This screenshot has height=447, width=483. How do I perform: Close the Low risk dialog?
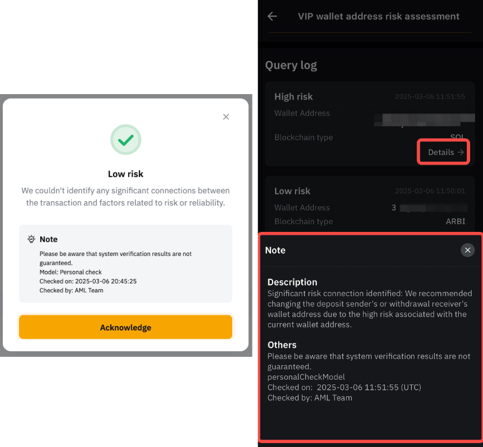point(226,117)
